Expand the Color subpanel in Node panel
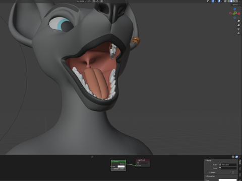The image size is (242, 181). [x=208, y=172]
